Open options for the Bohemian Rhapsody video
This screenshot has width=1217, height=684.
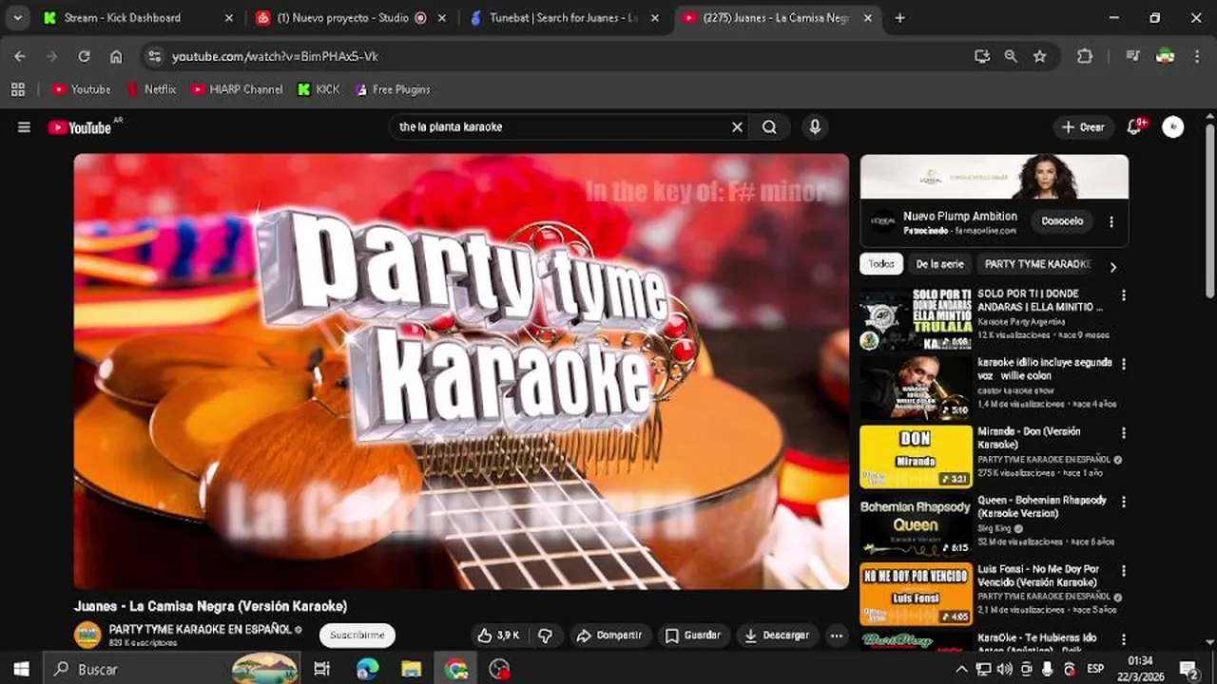coord(1124,502)
